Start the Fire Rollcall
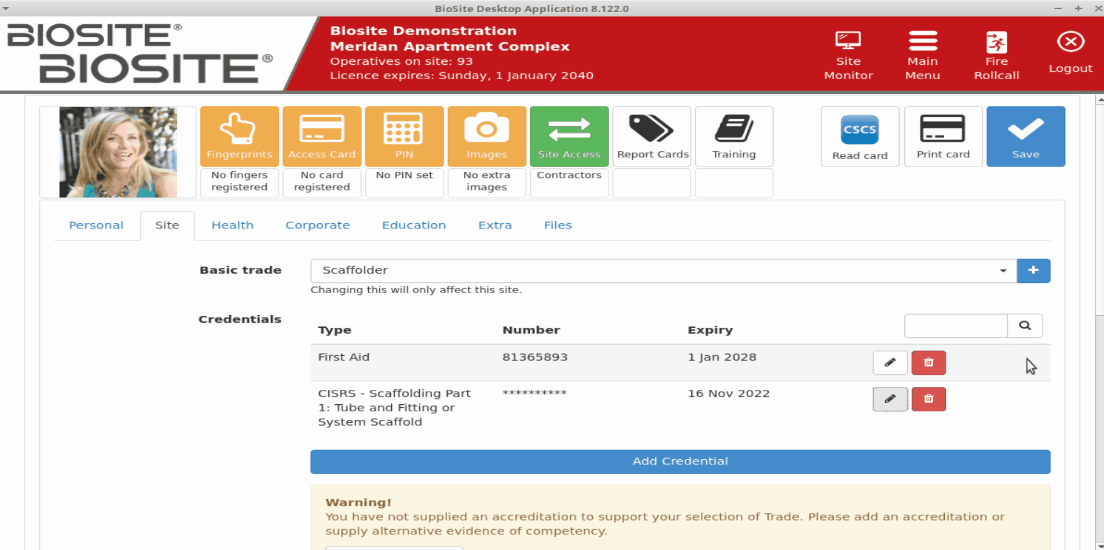This screenshot has height=550, width=1104. [996, 56]
